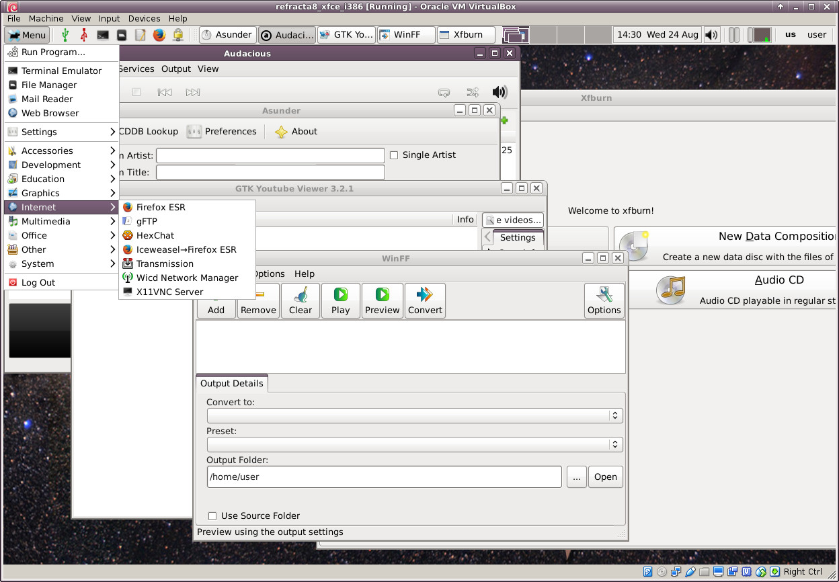
Task: Toggle shuffle in Audacious
Action: pos(473,92)
